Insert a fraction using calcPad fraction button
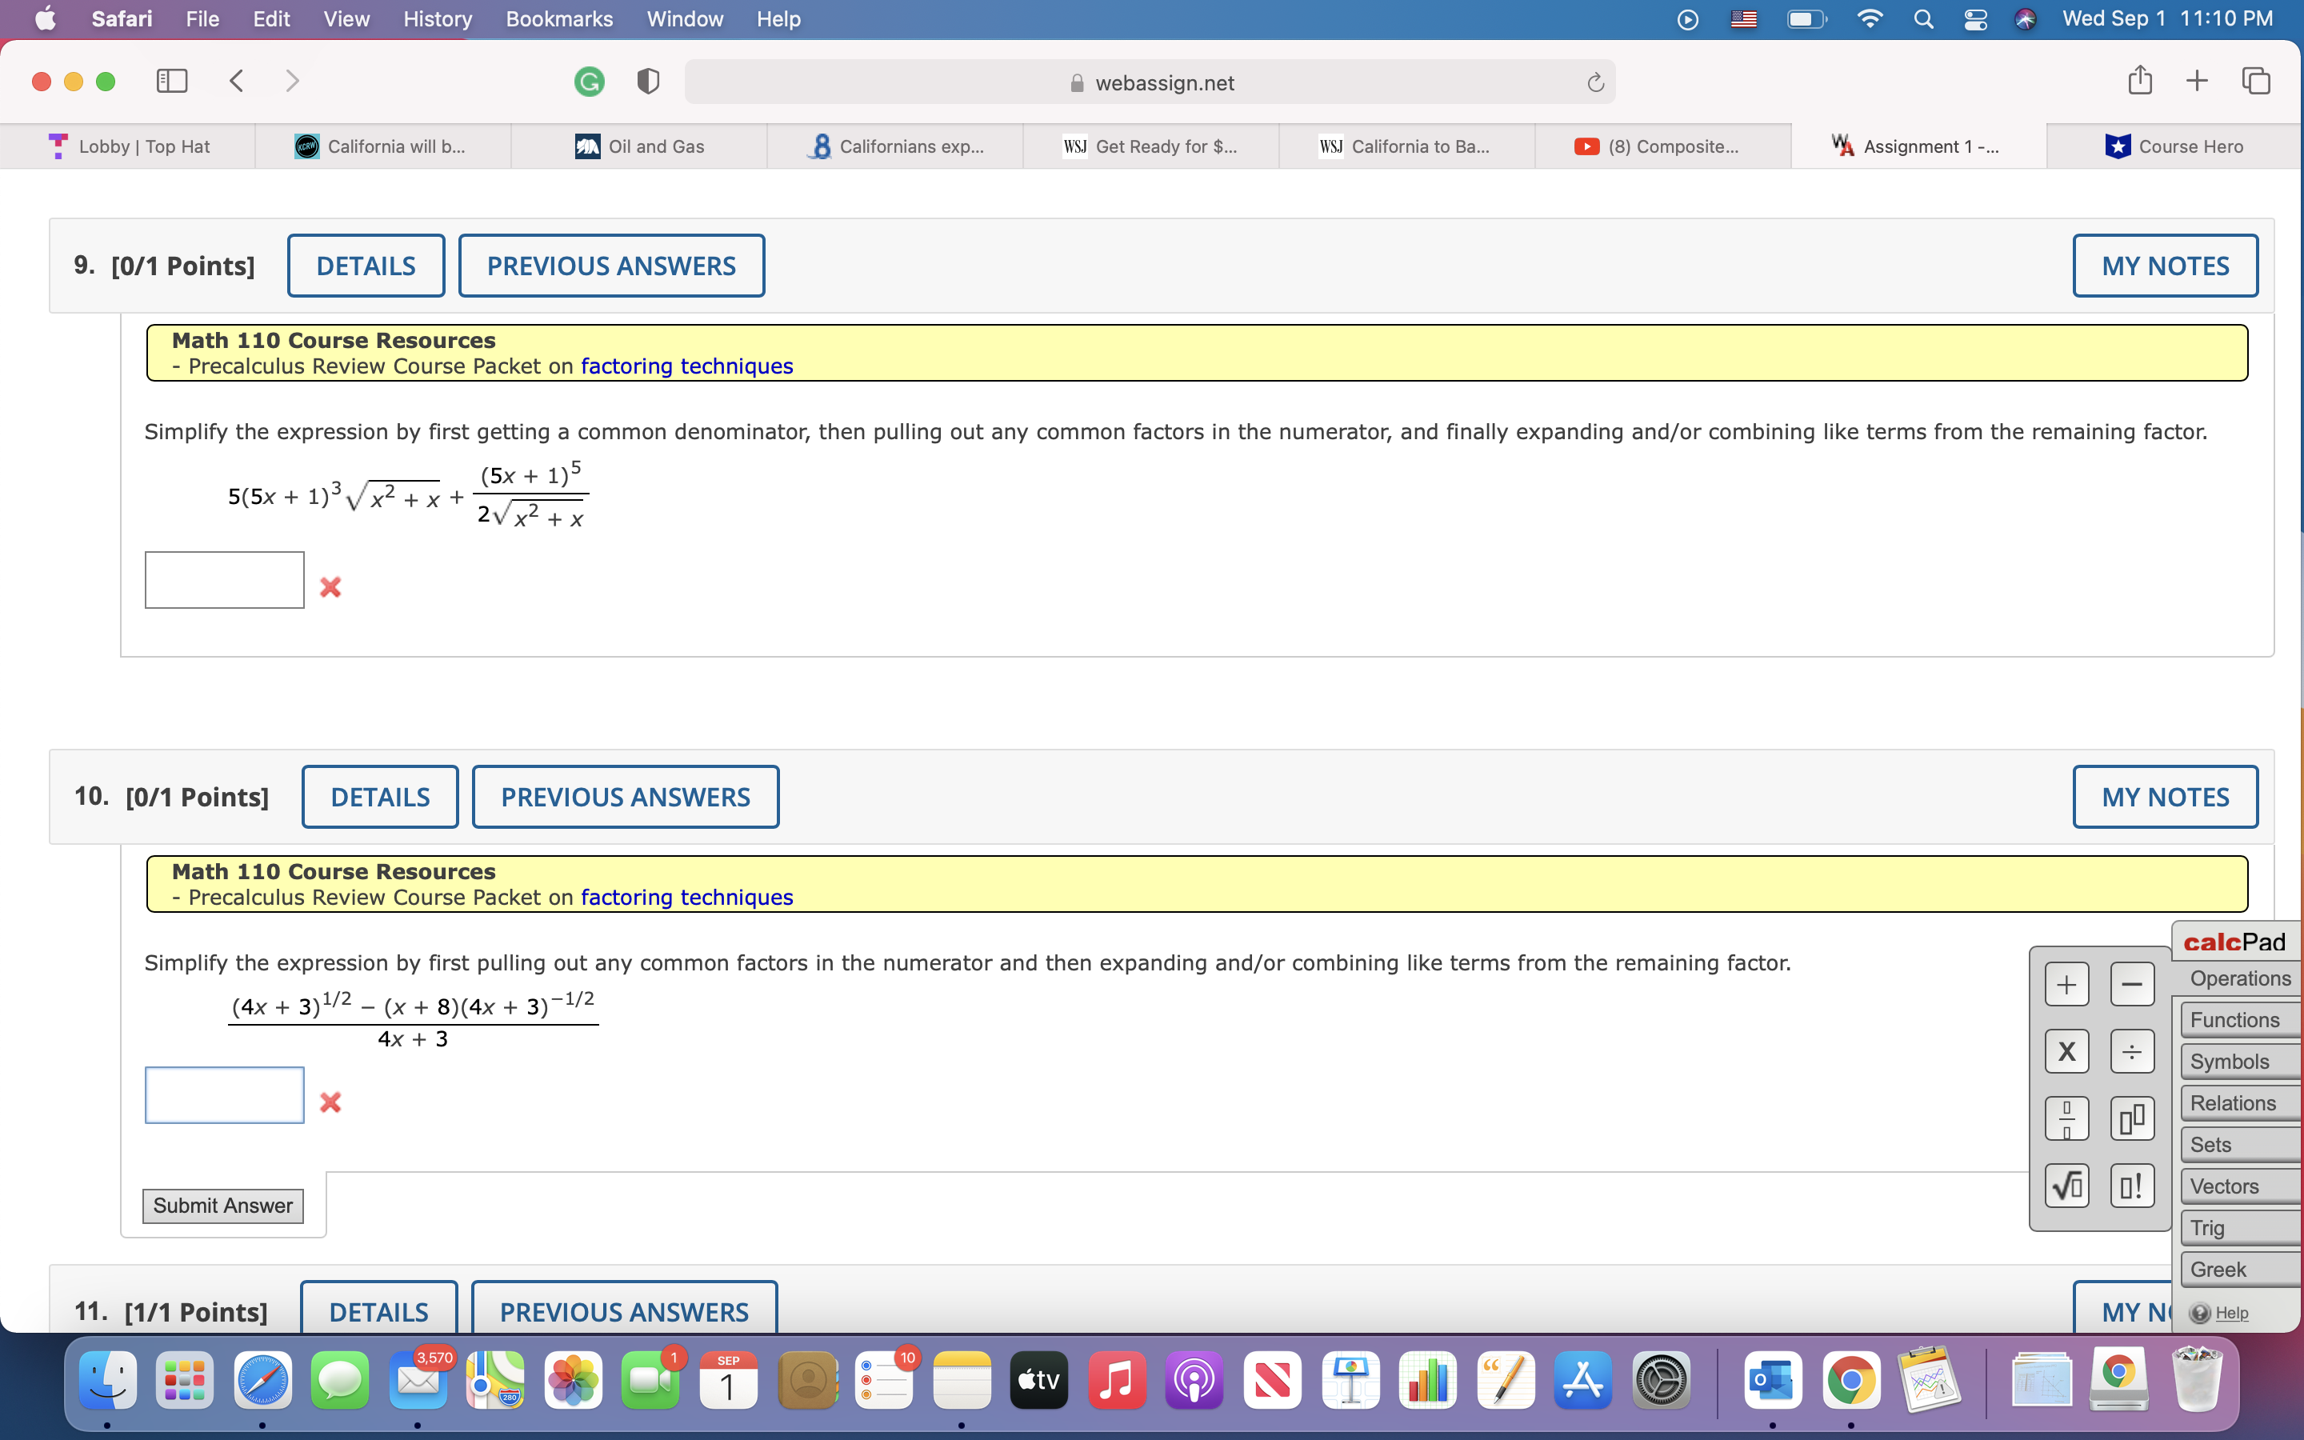This screenshot has width=2304, height=1440. (x=2066, y=1119)
